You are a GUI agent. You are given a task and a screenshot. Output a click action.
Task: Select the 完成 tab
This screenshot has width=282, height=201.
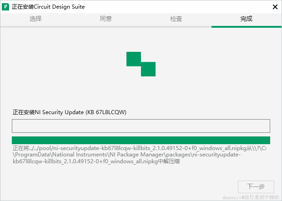click(247, 19)
